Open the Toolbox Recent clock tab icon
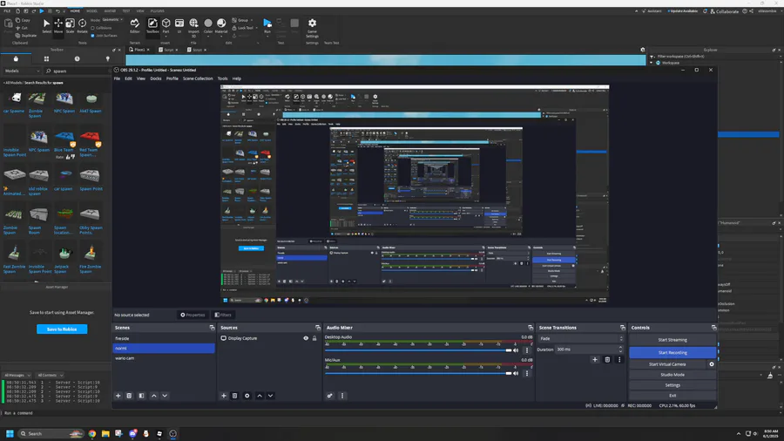Image resolution: width=784 pixels, height=441 pixels. point(77,58)
